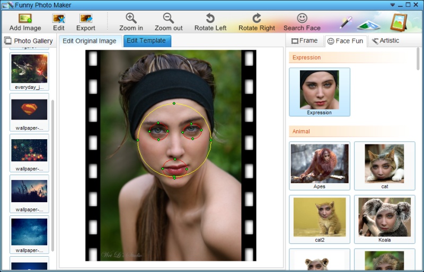The height and width of the screenshot is (272, 424).
Task: Choose the Koala animal template
Action: pyautogui.click(x=385, y=219)
